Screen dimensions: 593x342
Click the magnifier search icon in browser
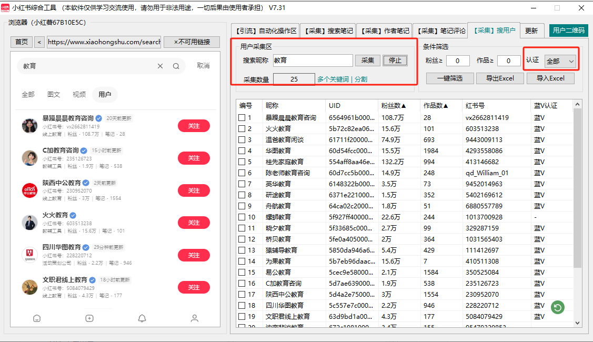(176, 66)
